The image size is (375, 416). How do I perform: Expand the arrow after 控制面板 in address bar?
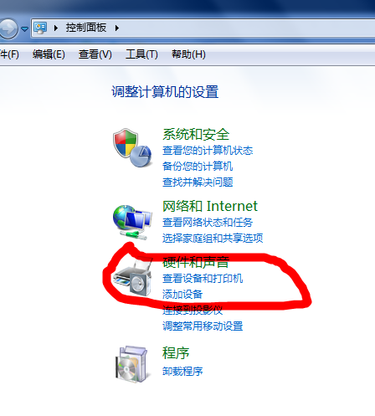tap(117, 28)
